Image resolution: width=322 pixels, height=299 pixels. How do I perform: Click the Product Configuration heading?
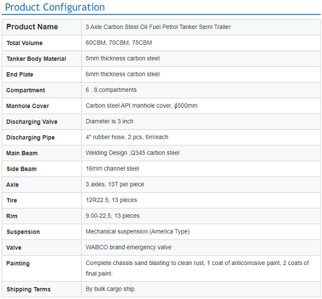tap(55, 7)
